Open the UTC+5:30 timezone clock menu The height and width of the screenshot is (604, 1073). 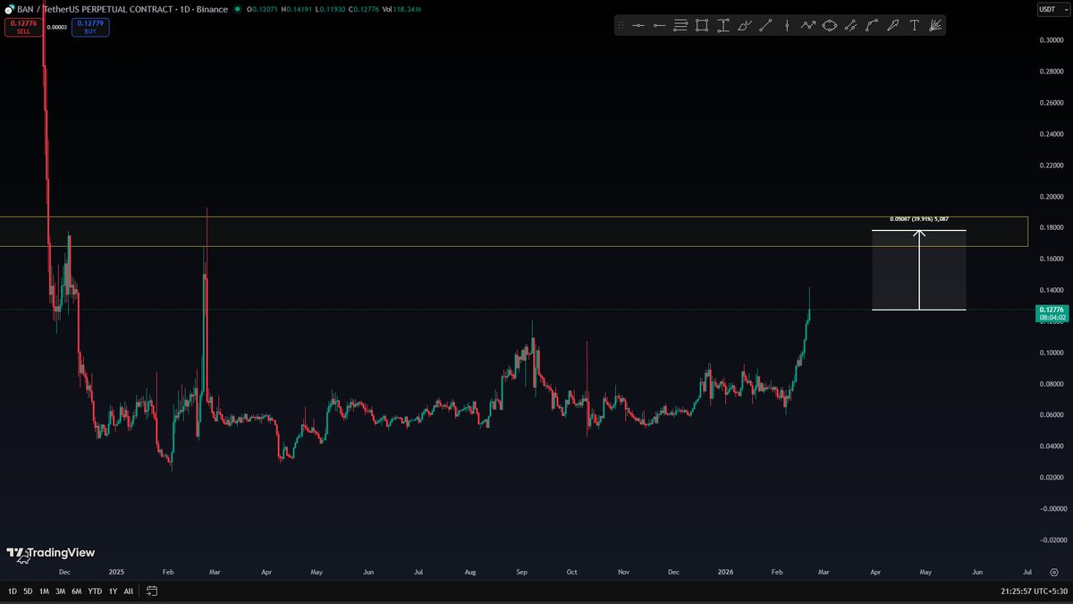(x=1035, y=591)
